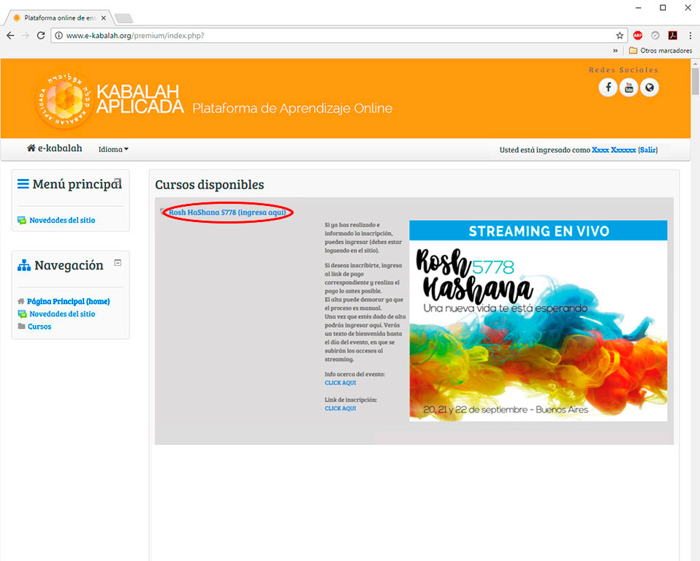This screenshot has height=561, width=700.
Task: Open the Adobe PDF extension icon
Action: (673, 35)
